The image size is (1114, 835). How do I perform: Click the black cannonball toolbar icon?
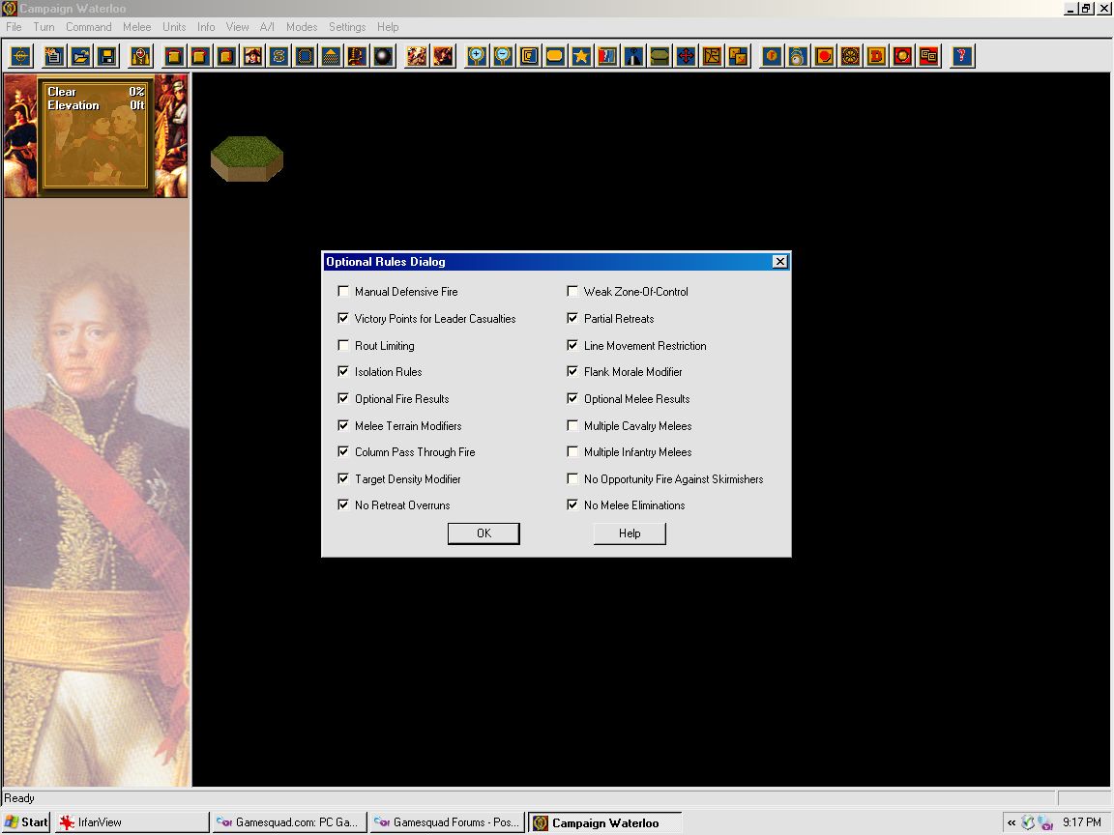point(383,56)
